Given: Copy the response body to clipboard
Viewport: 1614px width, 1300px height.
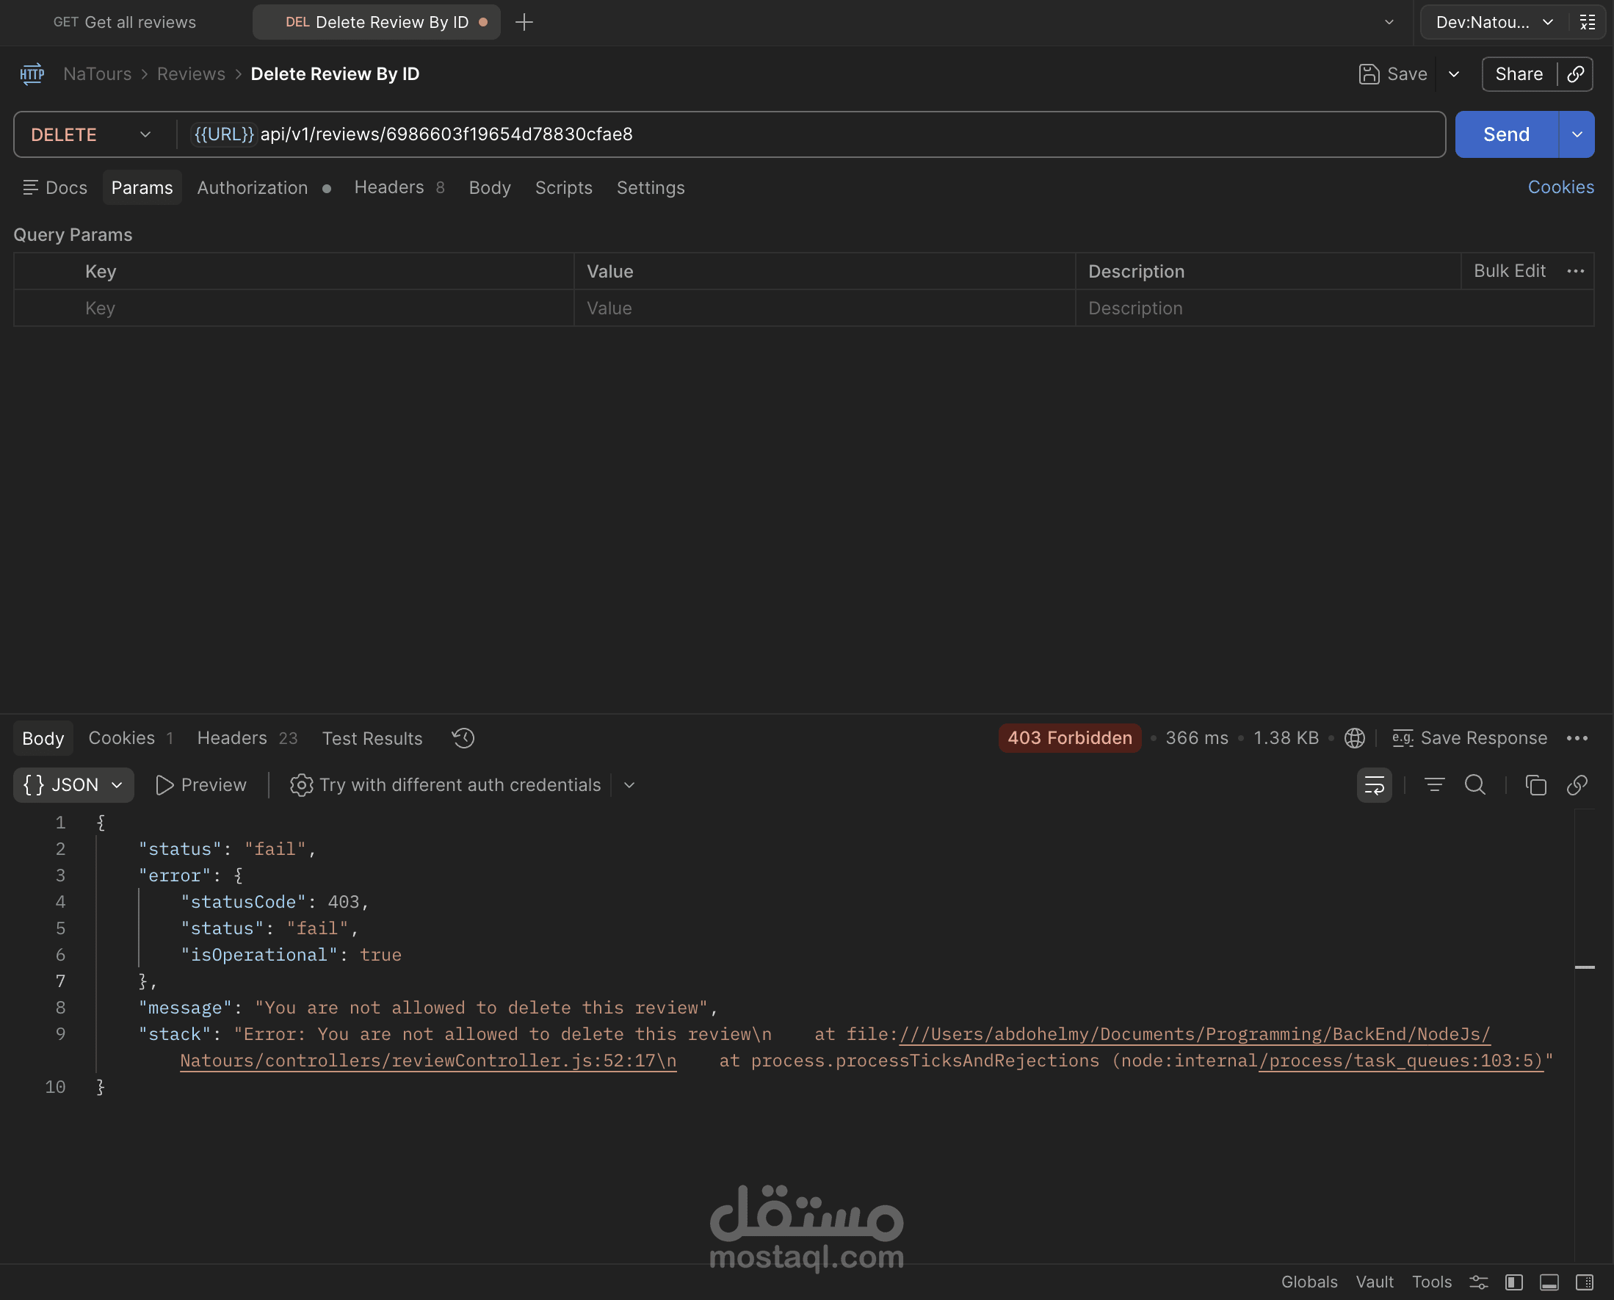Looking at the screenshot, I should [x=1535, y=785].
